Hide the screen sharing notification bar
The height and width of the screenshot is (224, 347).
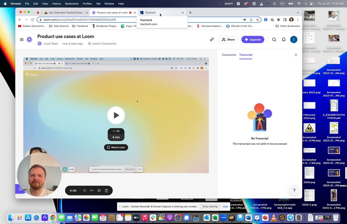[225, 206]
